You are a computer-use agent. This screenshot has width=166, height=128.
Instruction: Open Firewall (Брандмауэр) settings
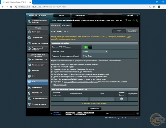(38, 87)
